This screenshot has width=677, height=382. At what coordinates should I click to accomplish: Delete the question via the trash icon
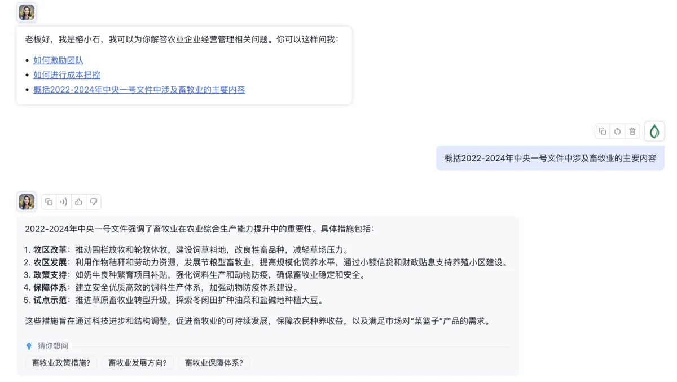[632, 131]
